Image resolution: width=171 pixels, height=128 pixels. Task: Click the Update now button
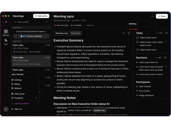pyautogui.click(x=100, y=110)
